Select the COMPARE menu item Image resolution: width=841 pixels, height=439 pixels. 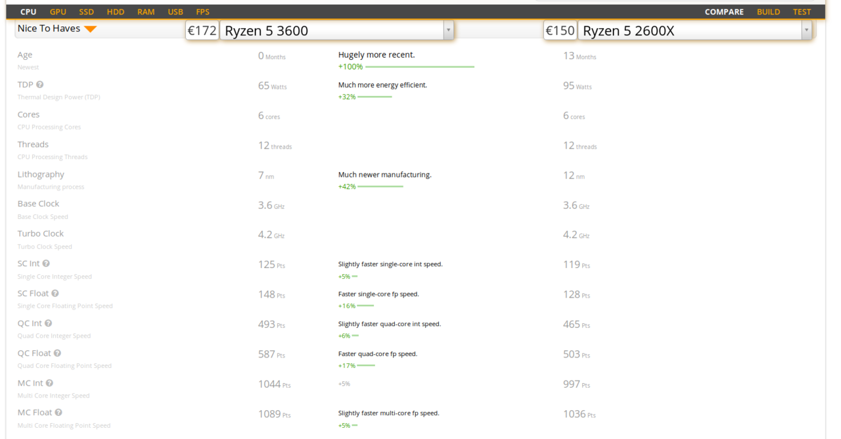(x=724, y=12)
